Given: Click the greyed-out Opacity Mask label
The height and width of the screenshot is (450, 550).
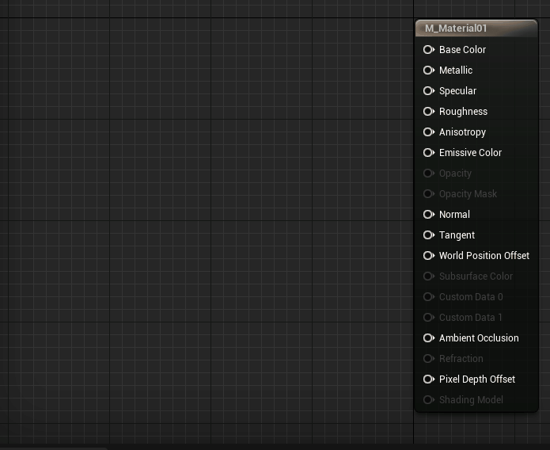Looking at the screenshot, I should (468, 194).
